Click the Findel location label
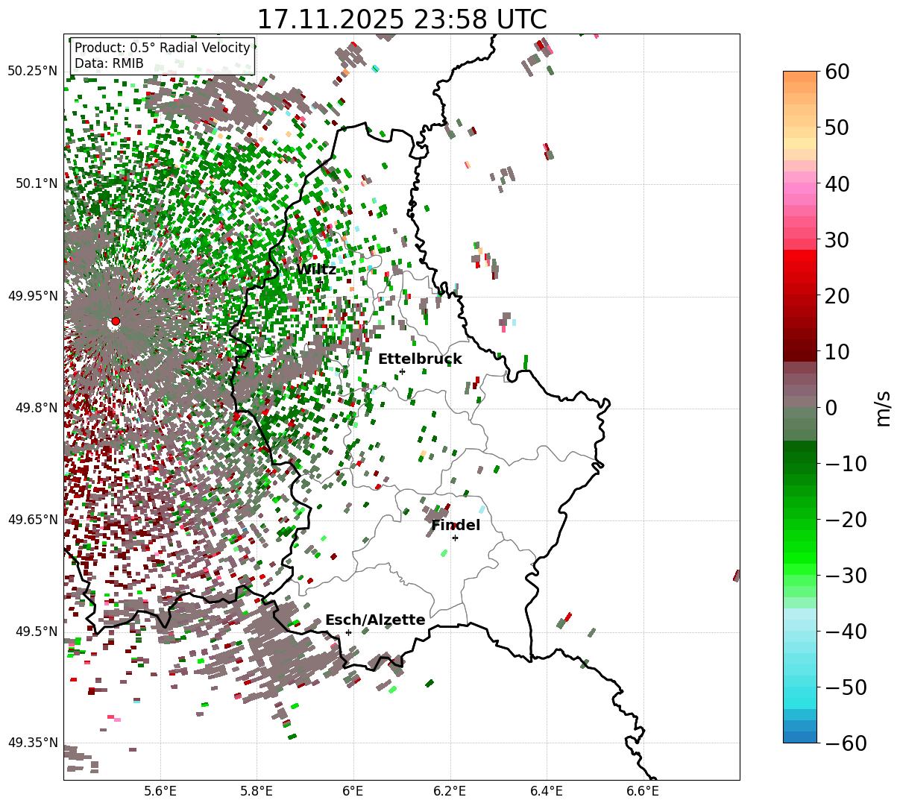Viewport: 900px width, 806px height. [x=456, y=525]
